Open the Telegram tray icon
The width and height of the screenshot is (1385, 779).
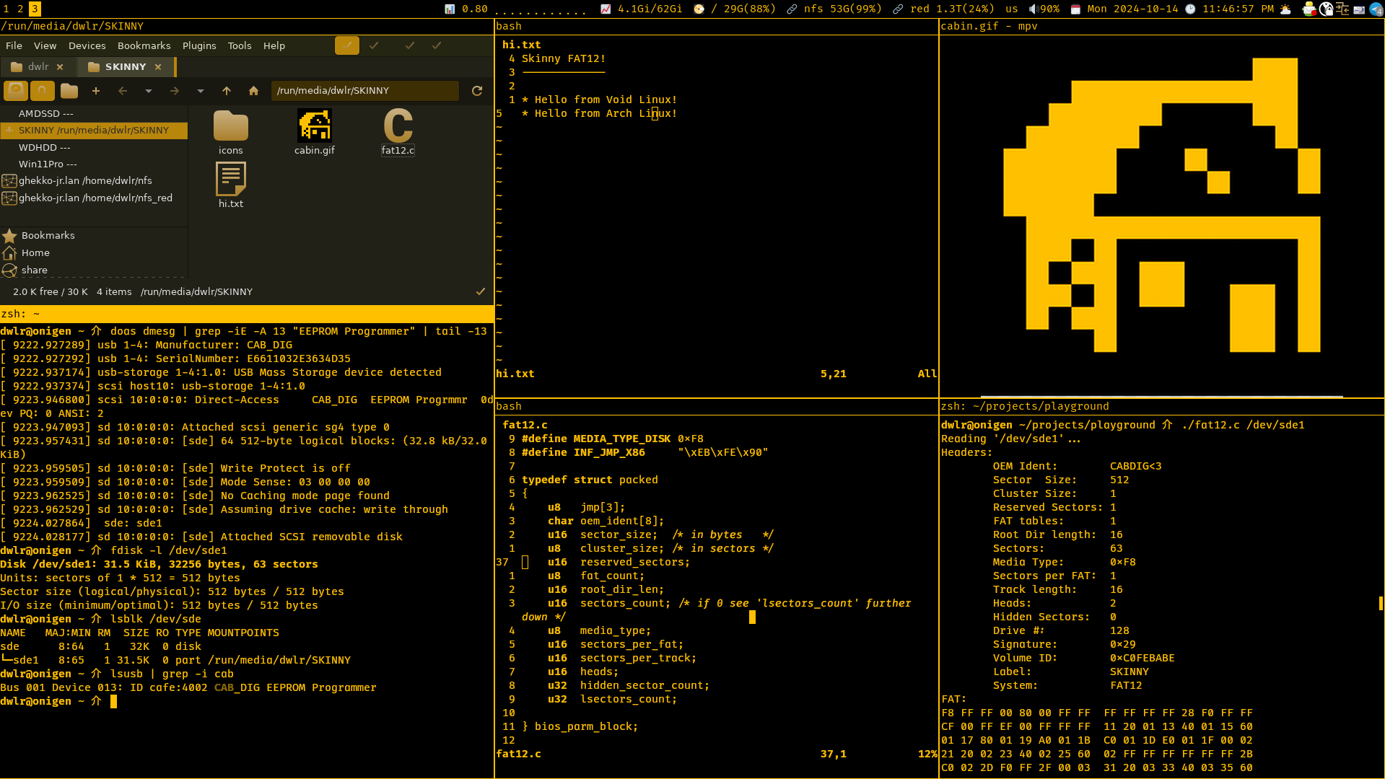(1376, 9)
